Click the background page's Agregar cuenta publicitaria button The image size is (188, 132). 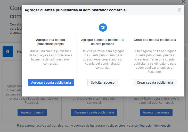click(94, 112)
